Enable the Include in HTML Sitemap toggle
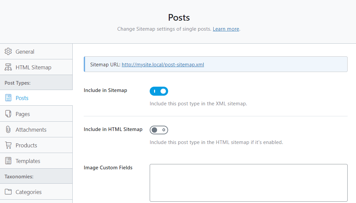Image resolution: width=356 pixels, height=203 pixels. pos(159,130)
